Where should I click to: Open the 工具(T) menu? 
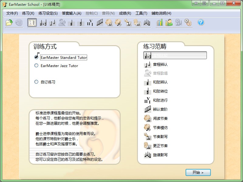point(141,13)
